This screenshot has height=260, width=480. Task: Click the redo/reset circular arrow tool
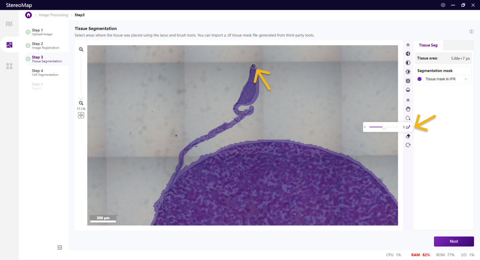(x=408, y=145)
